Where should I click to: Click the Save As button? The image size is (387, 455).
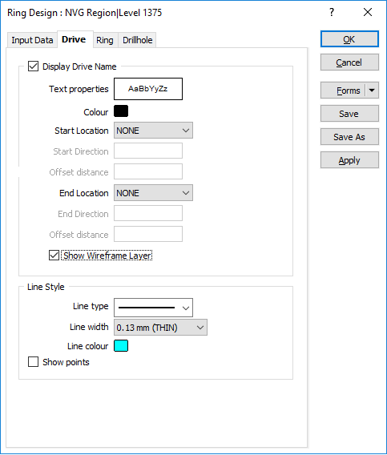point(349,137)
